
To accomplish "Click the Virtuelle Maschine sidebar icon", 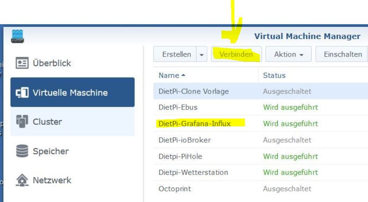I will click(x=22, y=92).
